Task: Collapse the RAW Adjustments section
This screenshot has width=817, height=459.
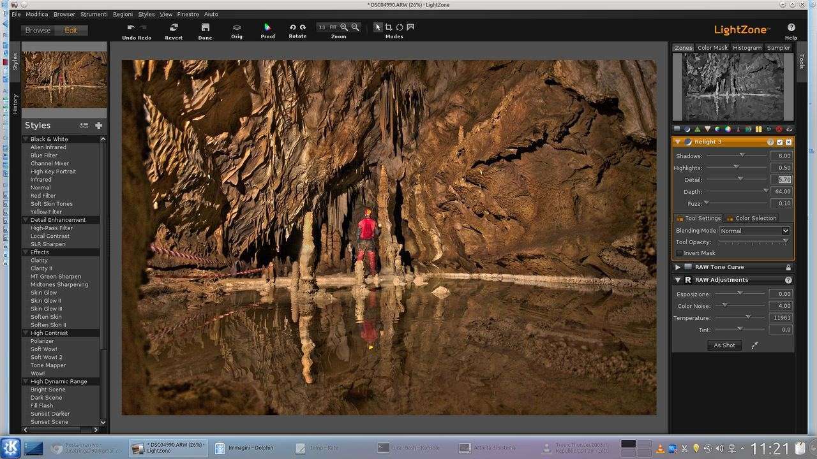Action: tap(677, 280)
